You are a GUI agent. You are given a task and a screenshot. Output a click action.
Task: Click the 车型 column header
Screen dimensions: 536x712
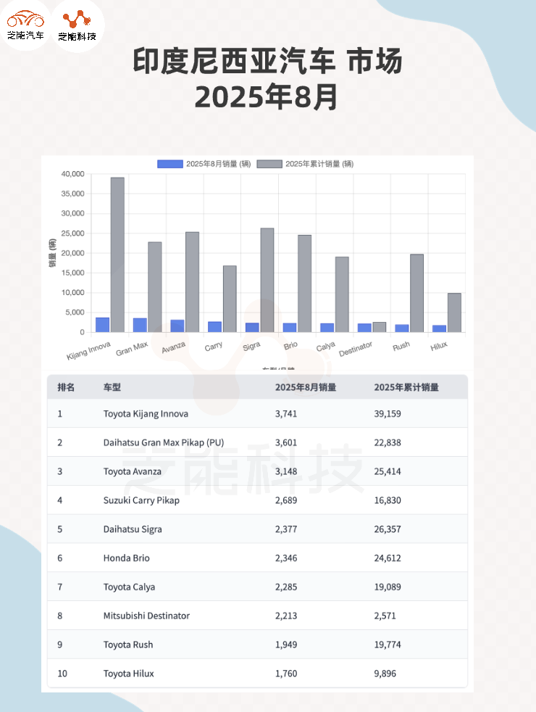point(112,387)
